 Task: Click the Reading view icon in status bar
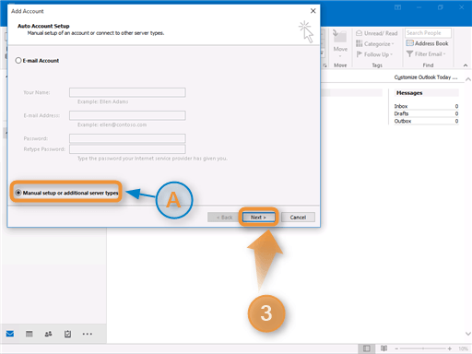tap(383, 348)
